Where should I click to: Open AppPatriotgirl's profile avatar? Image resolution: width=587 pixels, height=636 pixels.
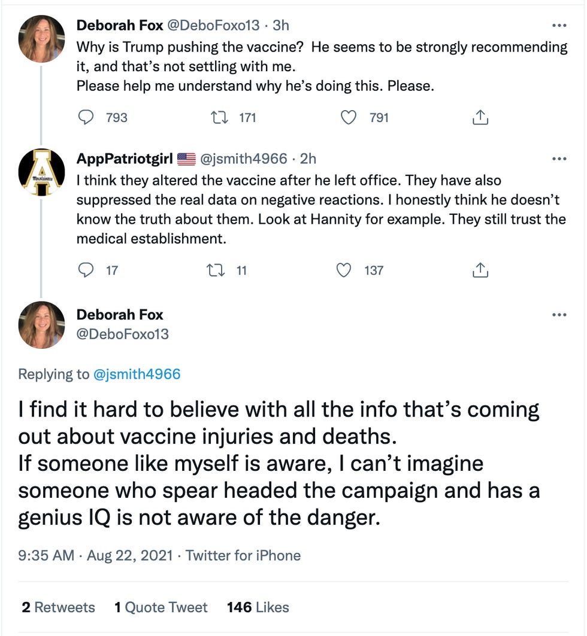click(x=41, y=172)
